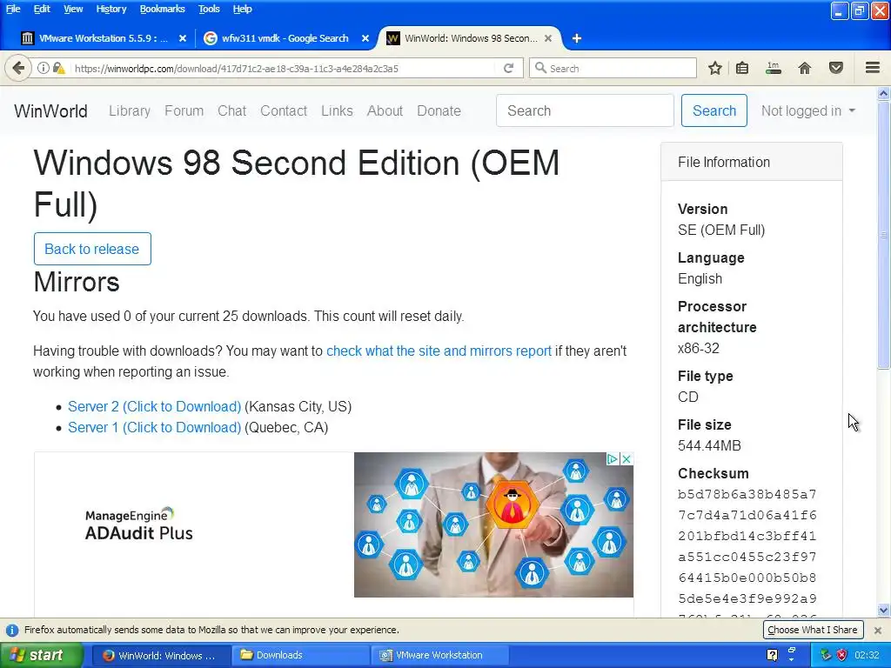Click Choose What I Share button

[x=813, y=630]
